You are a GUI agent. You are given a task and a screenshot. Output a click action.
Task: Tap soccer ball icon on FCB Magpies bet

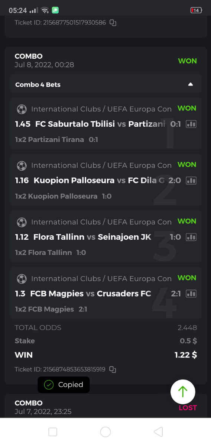(22, 279)
